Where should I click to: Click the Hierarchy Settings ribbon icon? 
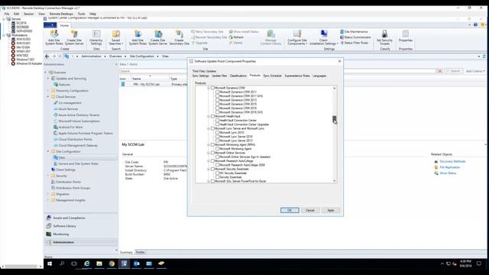tap(96, 37)
